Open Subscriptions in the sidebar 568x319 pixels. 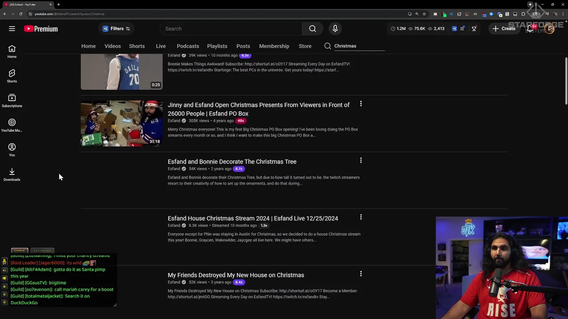tap(12, 101)
